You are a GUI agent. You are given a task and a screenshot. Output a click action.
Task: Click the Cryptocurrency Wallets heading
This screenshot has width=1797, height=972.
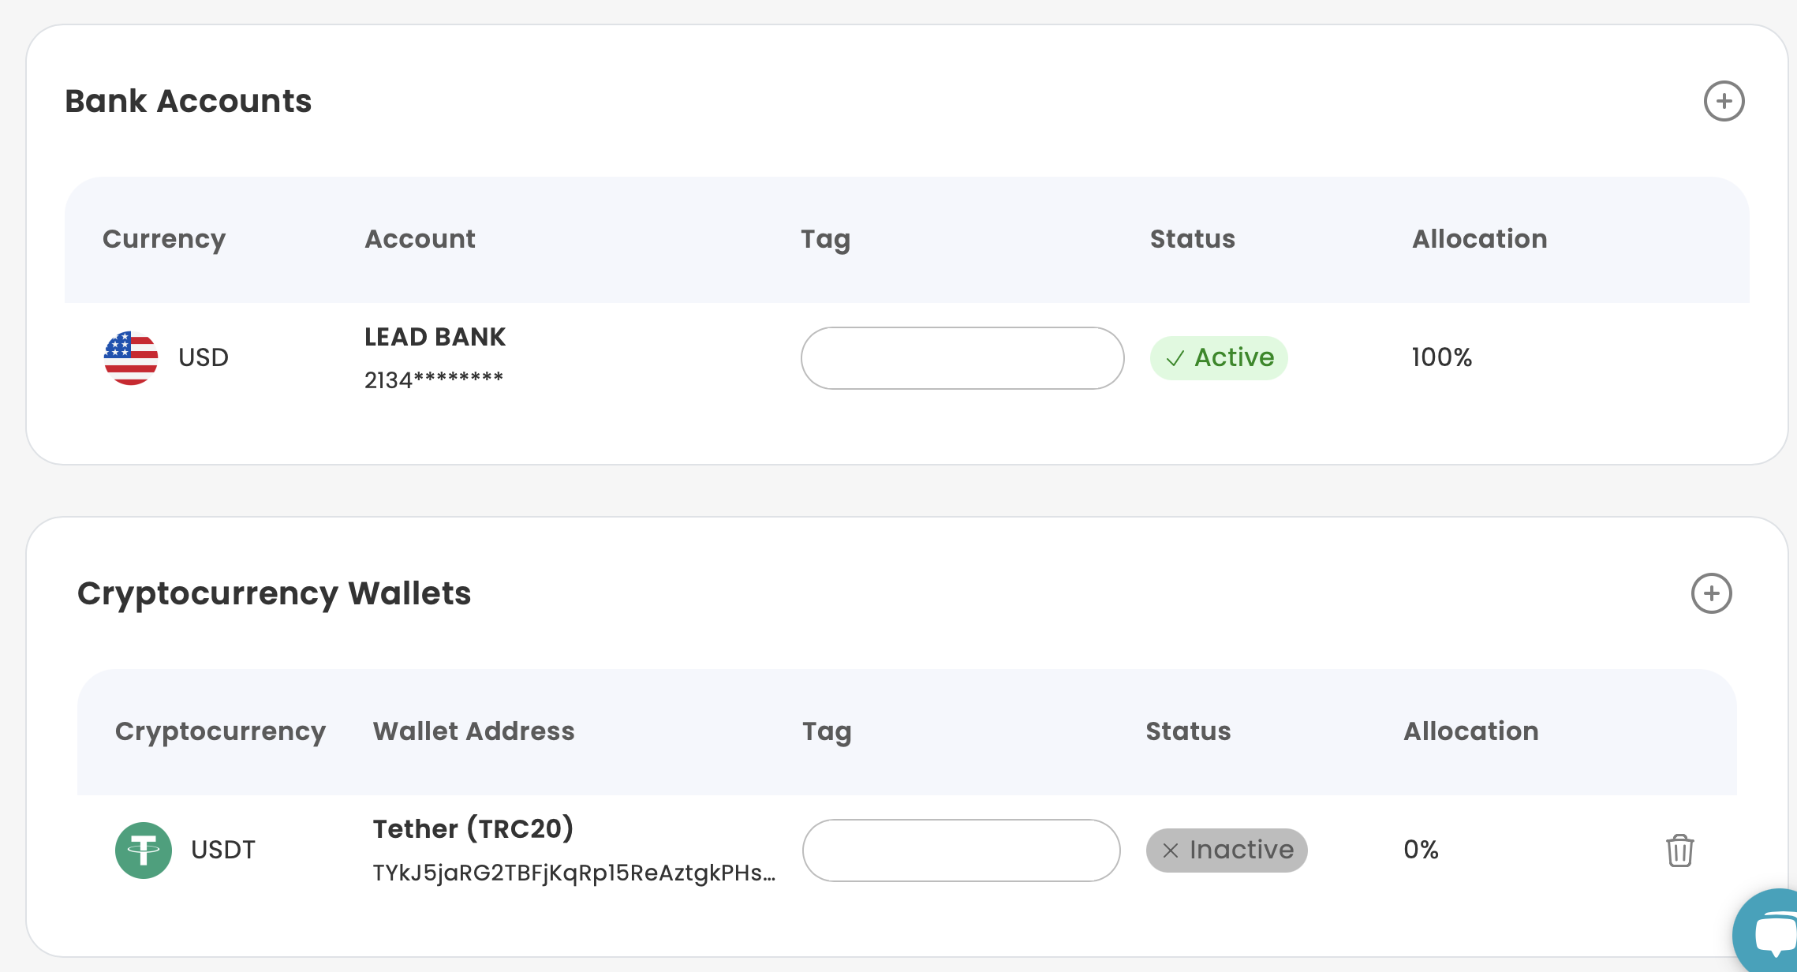coord(274,593)
